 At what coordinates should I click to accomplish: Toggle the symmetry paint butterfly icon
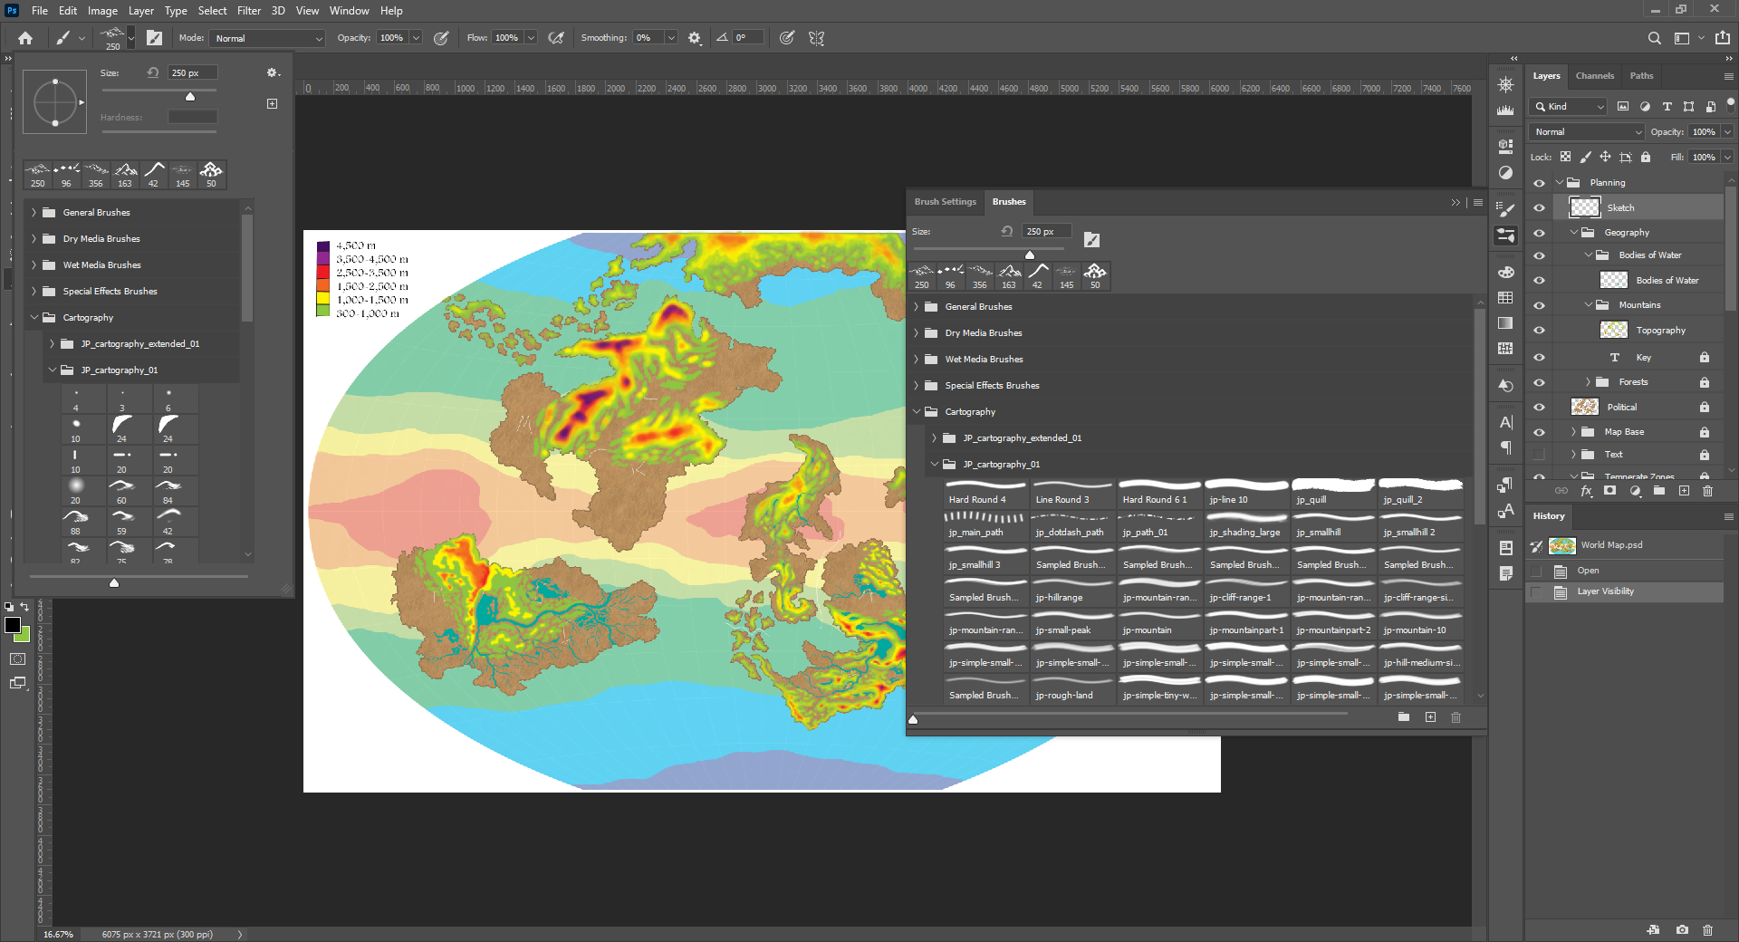pos(816,38)
